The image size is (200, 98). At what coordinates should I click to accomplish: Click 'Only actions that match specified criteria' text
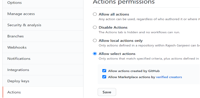tap(149, 59)
